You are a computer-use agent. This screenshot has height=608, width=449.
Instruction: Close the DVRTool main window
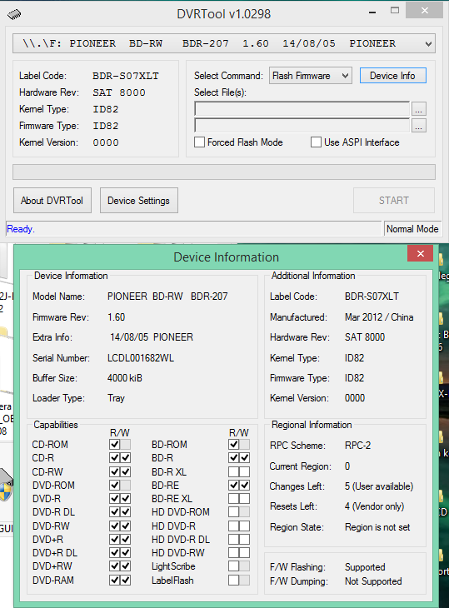click(424, 11)
